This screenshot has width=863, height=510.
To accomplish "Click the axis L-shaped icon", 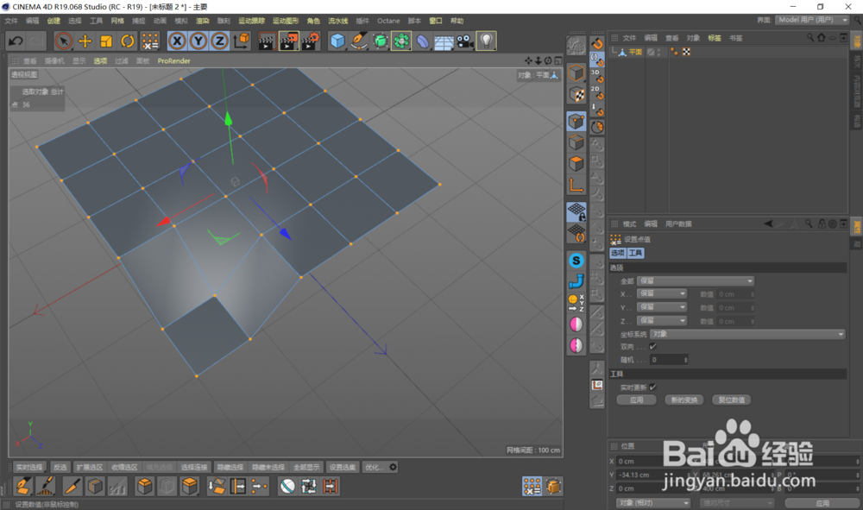I will pos(576,186).
